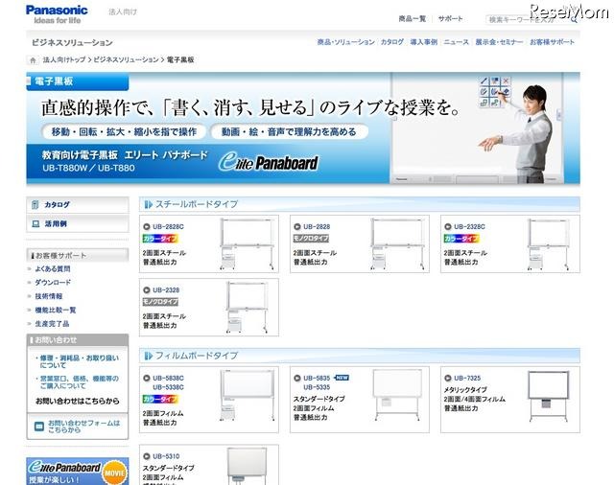Click モノクロタイプ badge under UB-2828
Screen dimensions: 614x485
point(311,239)
